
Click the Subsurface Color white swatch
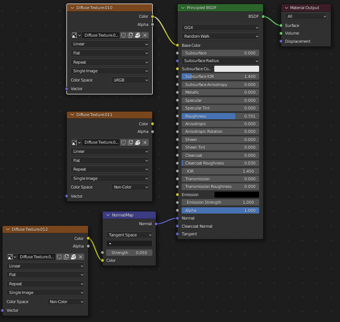tap(237, 69)
